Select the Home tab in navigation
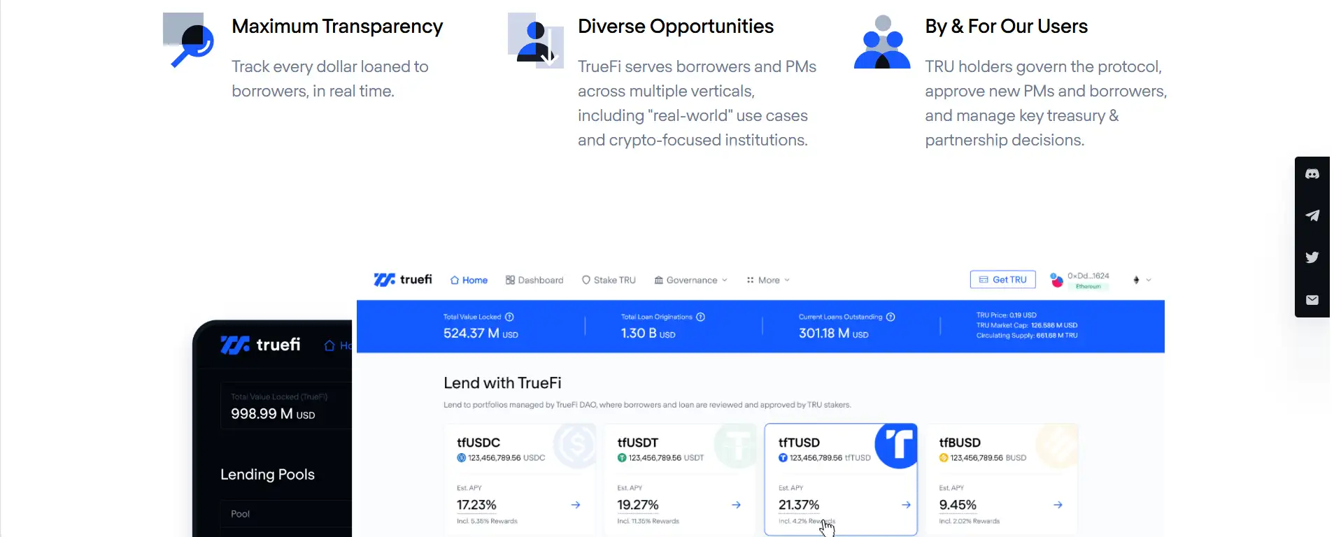 (469, 280)
